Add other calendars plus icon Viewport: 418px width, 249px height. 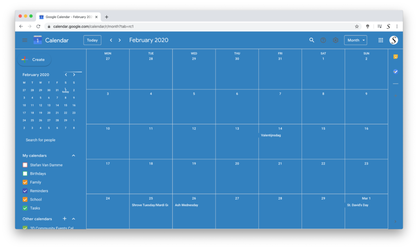pos(64,219)
